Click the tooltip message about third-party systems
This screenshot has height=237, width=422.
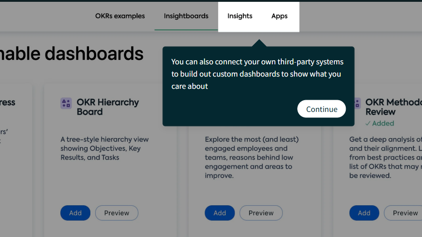[x=257, y=74]
